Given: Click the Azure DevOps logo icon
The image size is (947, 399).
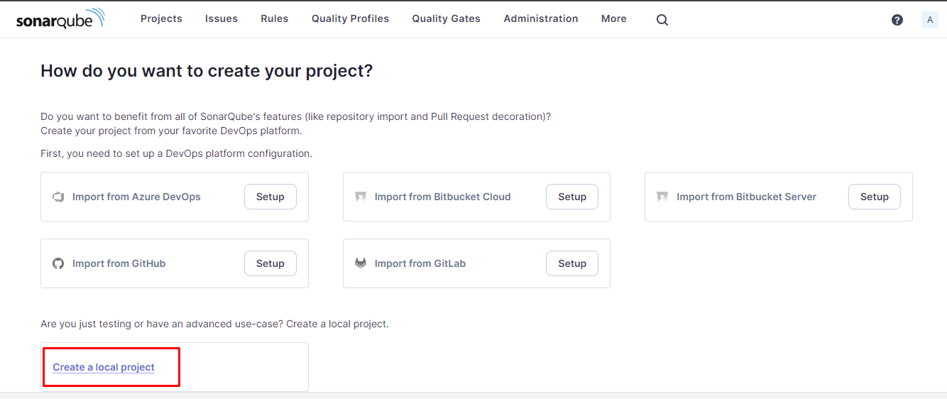Looking at the screenshot, I should pyautogui.click(x=58, y=197).
